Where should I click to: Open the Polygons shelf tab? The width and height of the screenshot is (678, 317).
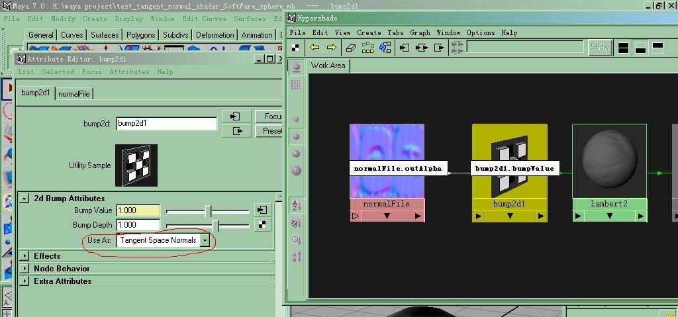click(141, 35)
